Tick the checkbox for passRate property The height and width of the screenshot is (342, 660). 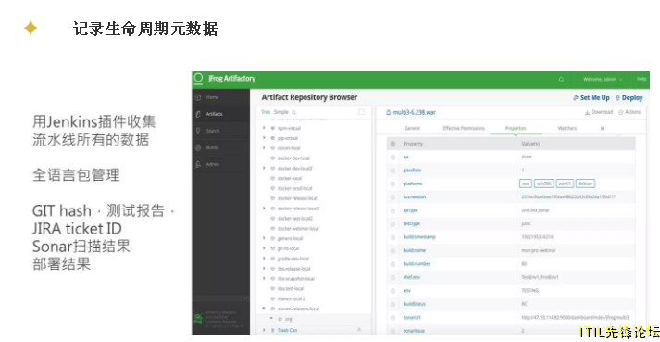[392, 171]
